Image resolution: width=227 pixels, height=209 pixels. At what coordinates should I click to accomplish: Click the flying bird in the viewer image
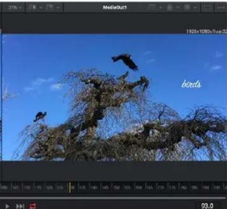125,61
